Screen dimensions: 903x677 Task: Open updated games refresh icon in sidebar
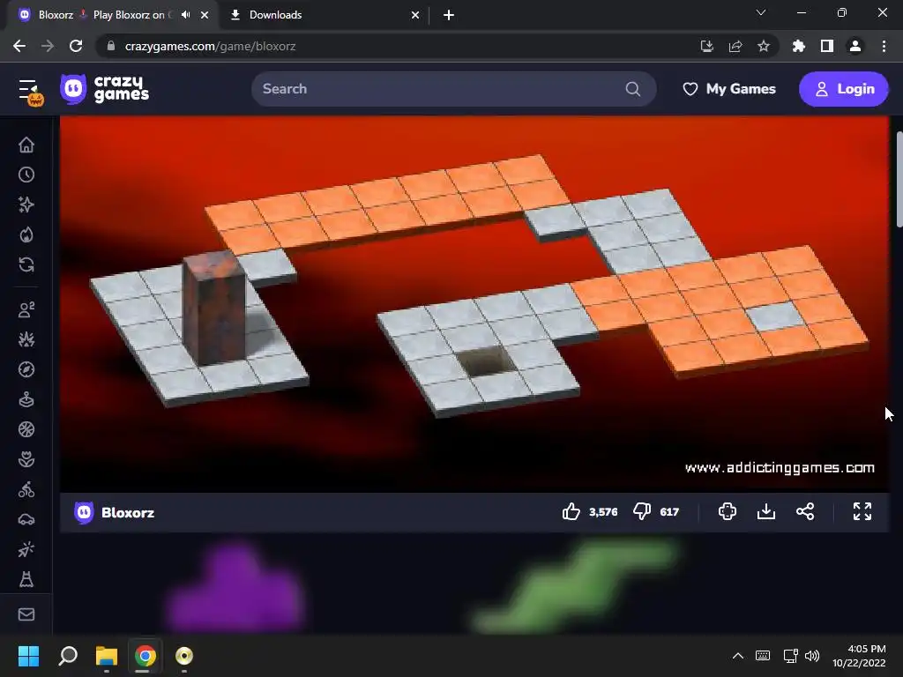[26, 264]
